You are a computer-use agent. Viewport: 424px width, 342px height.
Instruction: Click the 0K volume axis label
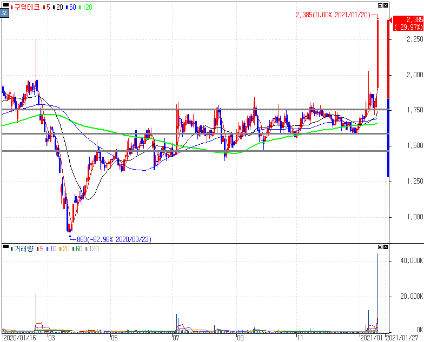coord(420,330)
